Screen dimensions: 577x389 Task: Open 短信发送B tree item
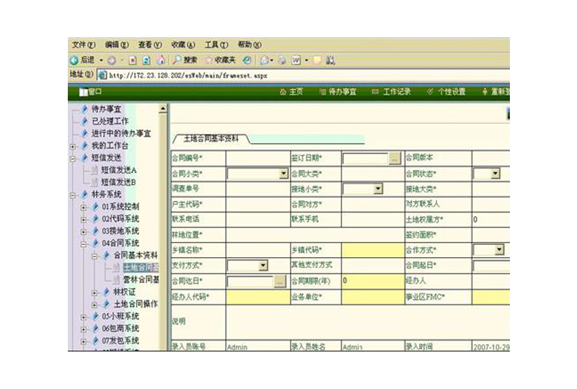119,182
